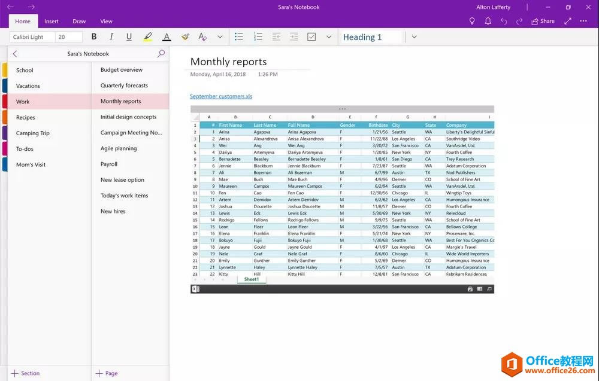Apply italic formatting
Image resolution: width=599 pixels, height=381 pixels.
[x=111, y=36]
